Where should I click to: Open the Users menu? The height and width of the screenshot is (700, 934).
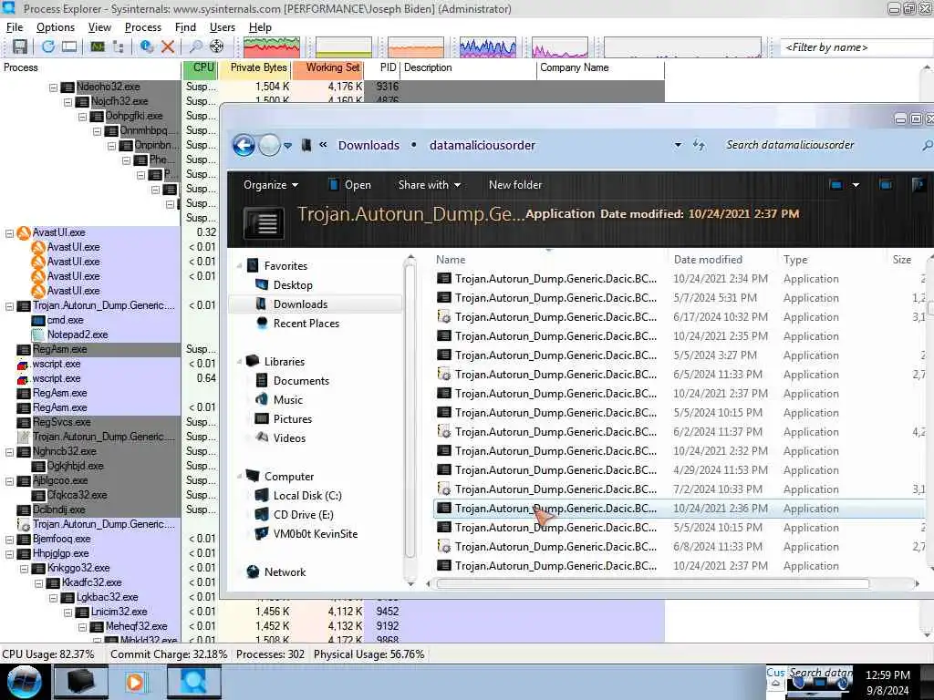click(x=223, y=27)
